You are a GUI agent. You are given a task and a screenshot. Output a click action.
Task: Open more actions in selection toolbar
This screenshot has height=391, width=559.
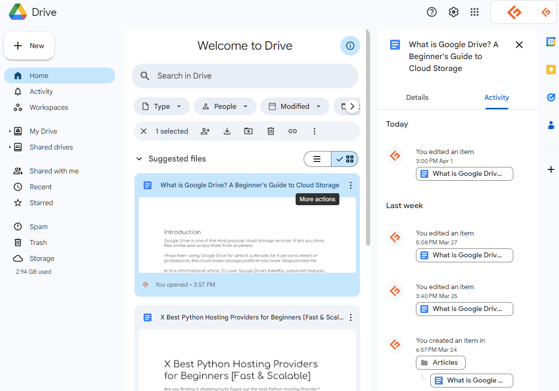point(314,131)
